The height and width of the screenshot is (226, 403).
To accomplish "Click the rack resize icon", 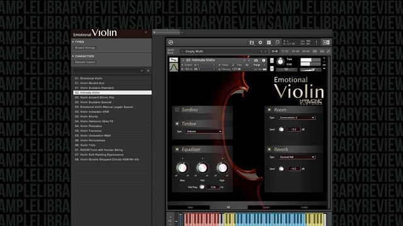I will (329, 51).
